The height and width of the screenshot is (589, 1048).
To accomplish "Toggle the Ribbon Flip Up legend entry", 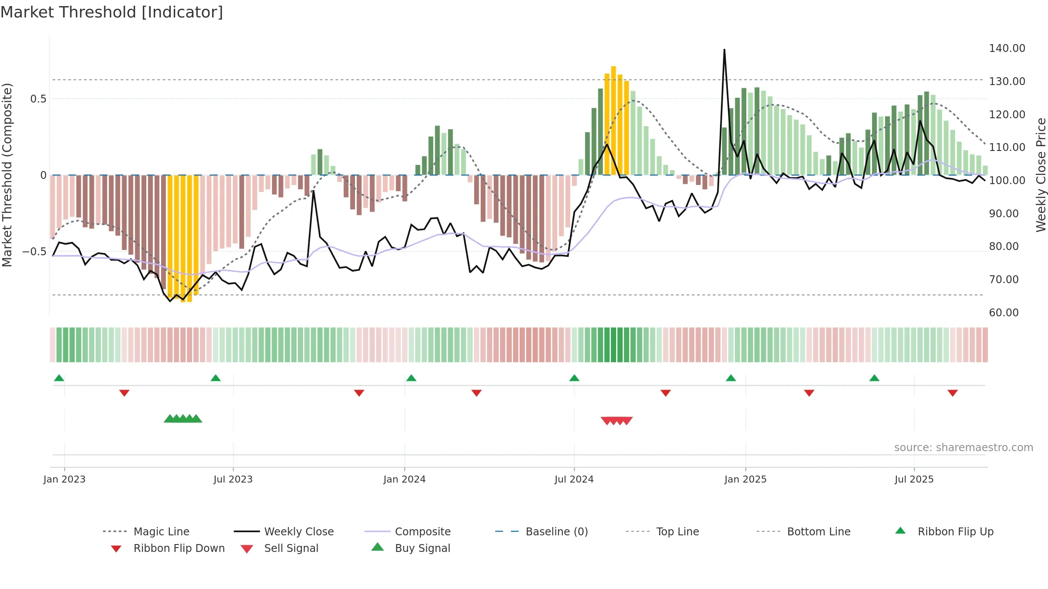I will (945, 531).
